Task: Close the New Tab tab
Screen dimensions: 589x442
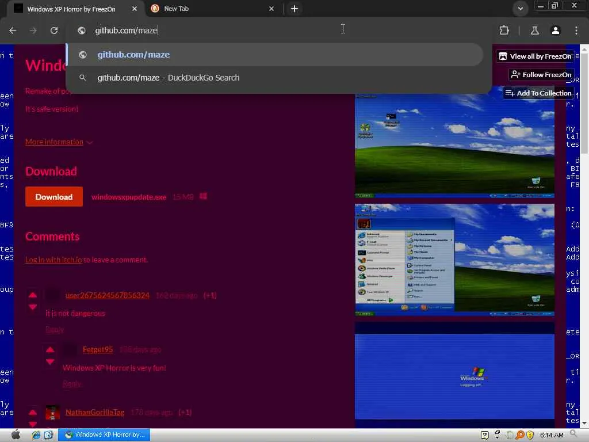Action: coord(271,9)
